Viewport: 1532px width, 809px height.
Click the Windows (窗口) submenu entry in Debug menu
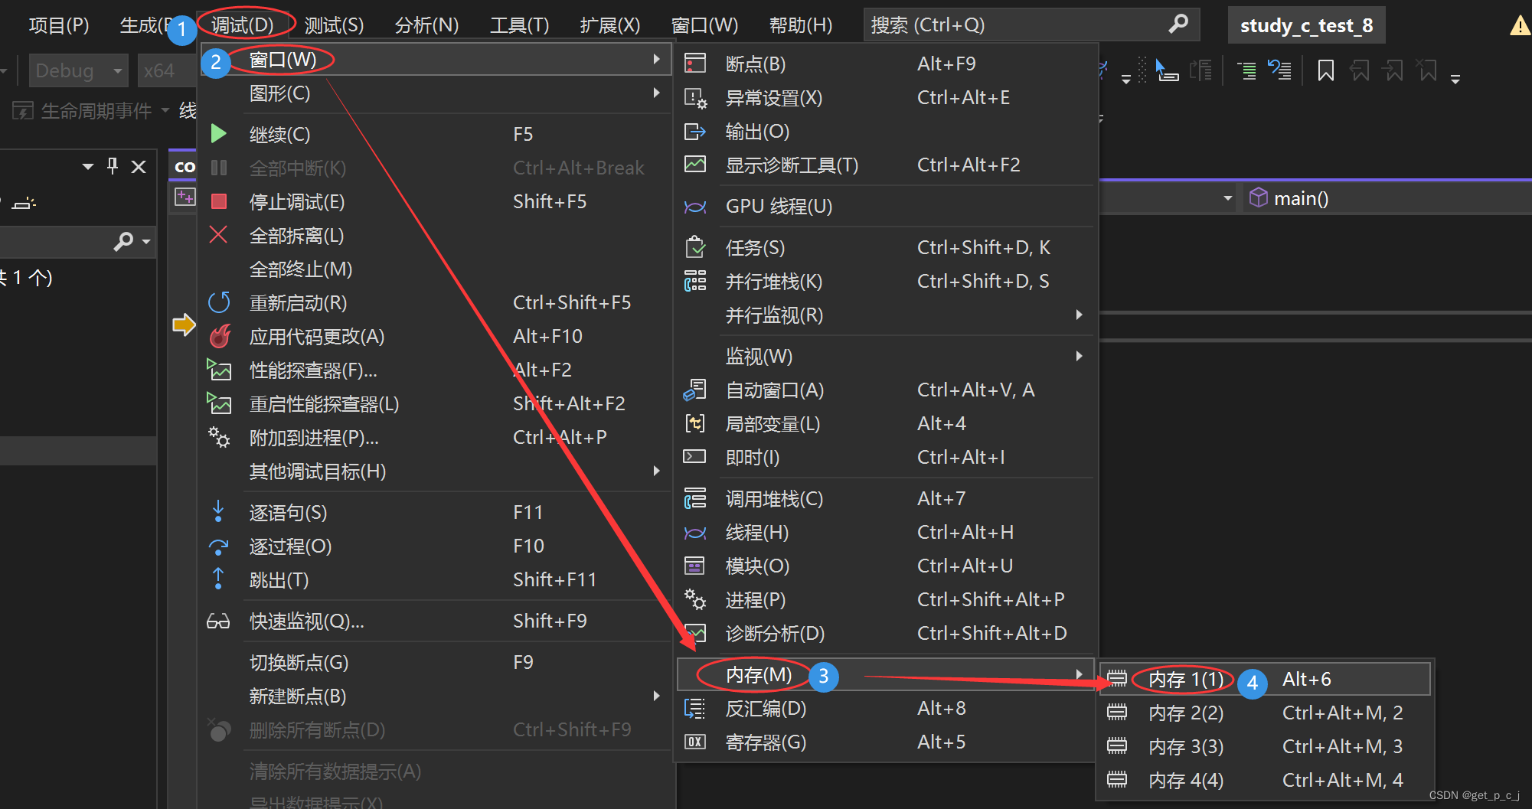(x=435, y=59)
